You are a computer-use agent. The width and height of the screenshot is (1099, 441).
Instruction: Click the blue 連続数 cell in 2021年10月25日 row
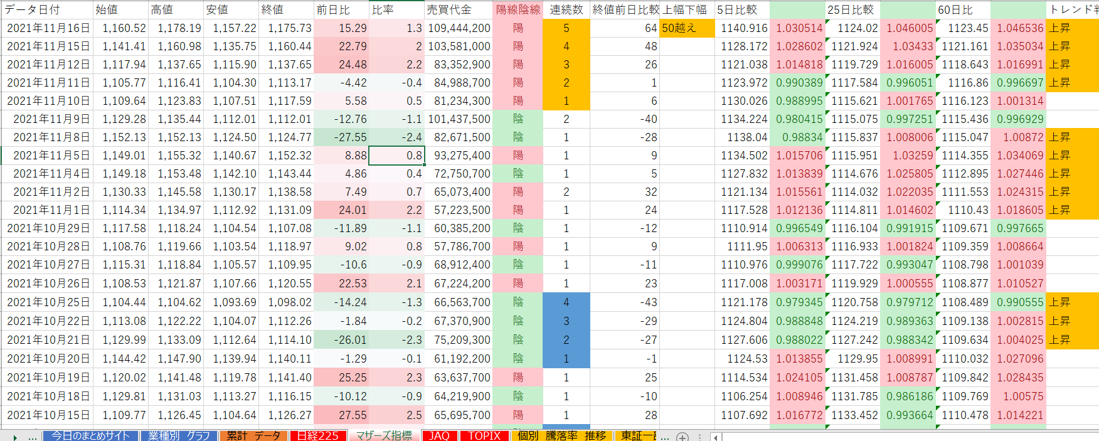(x=566, y=302)
